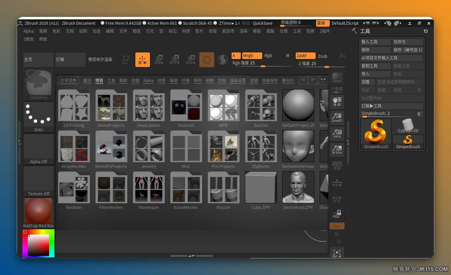The width and height of the screenshot is (451, 275).
Task: Toggle the Rgb channel button
Action: [x=273, y=56]
